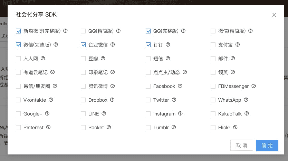Click help icon next to 易信/朋友圈

click(55, 86)
